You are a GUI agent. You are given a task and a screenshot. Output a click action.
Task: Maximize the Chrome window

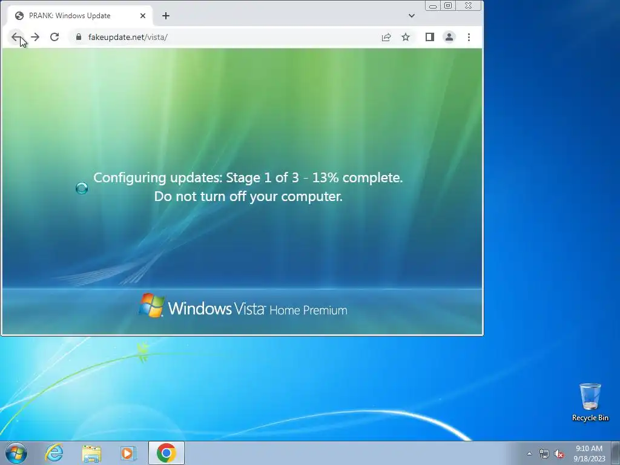[x=448, y=6]
